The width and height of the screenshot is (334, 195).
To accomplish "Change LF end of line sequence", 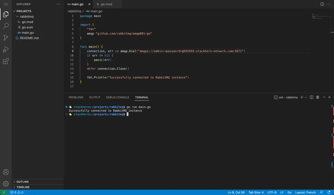I will (282, 192).
